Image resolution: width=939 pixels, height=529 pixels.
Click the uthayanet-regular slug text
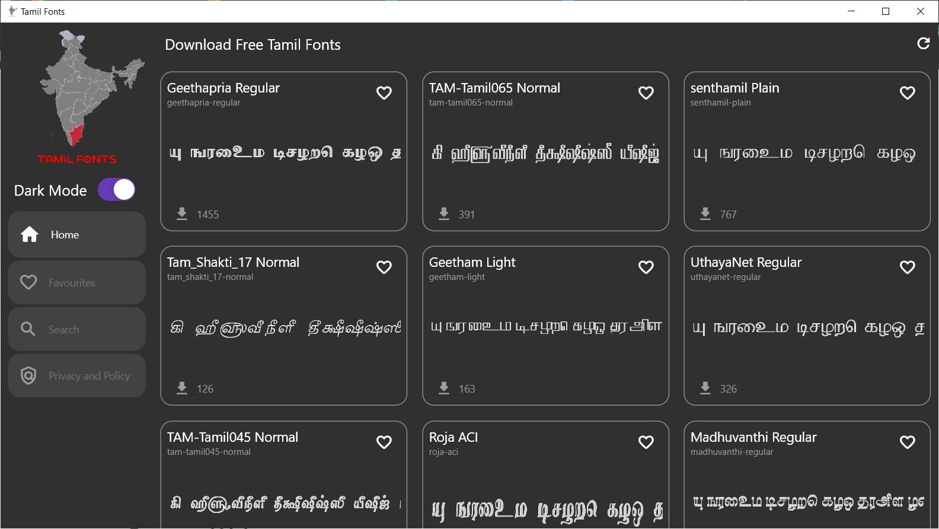[x=726, y=277]
